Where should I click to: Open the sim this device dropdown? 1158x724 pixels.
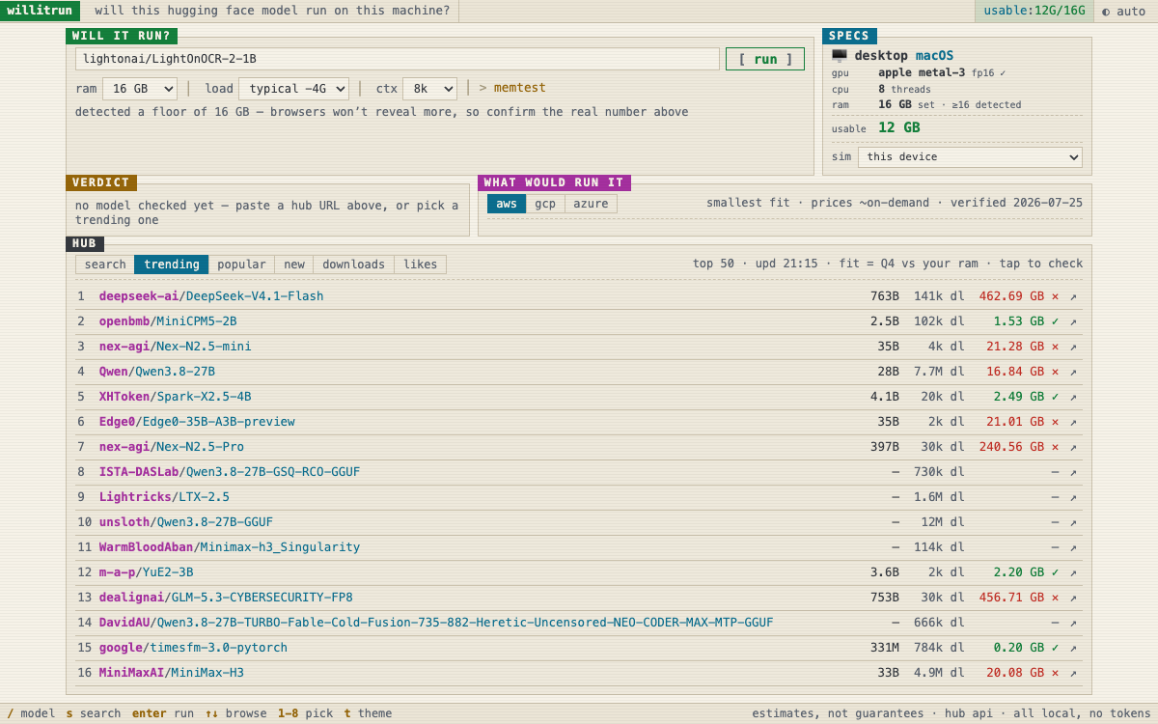(x=970, y=157)
